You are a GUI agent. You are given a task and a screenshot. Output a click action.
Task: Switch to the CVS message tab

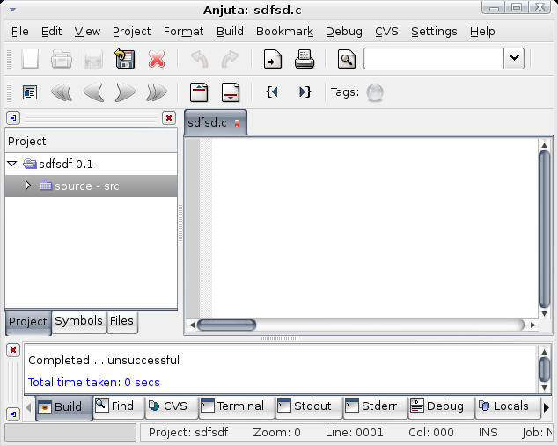[172, 407]
